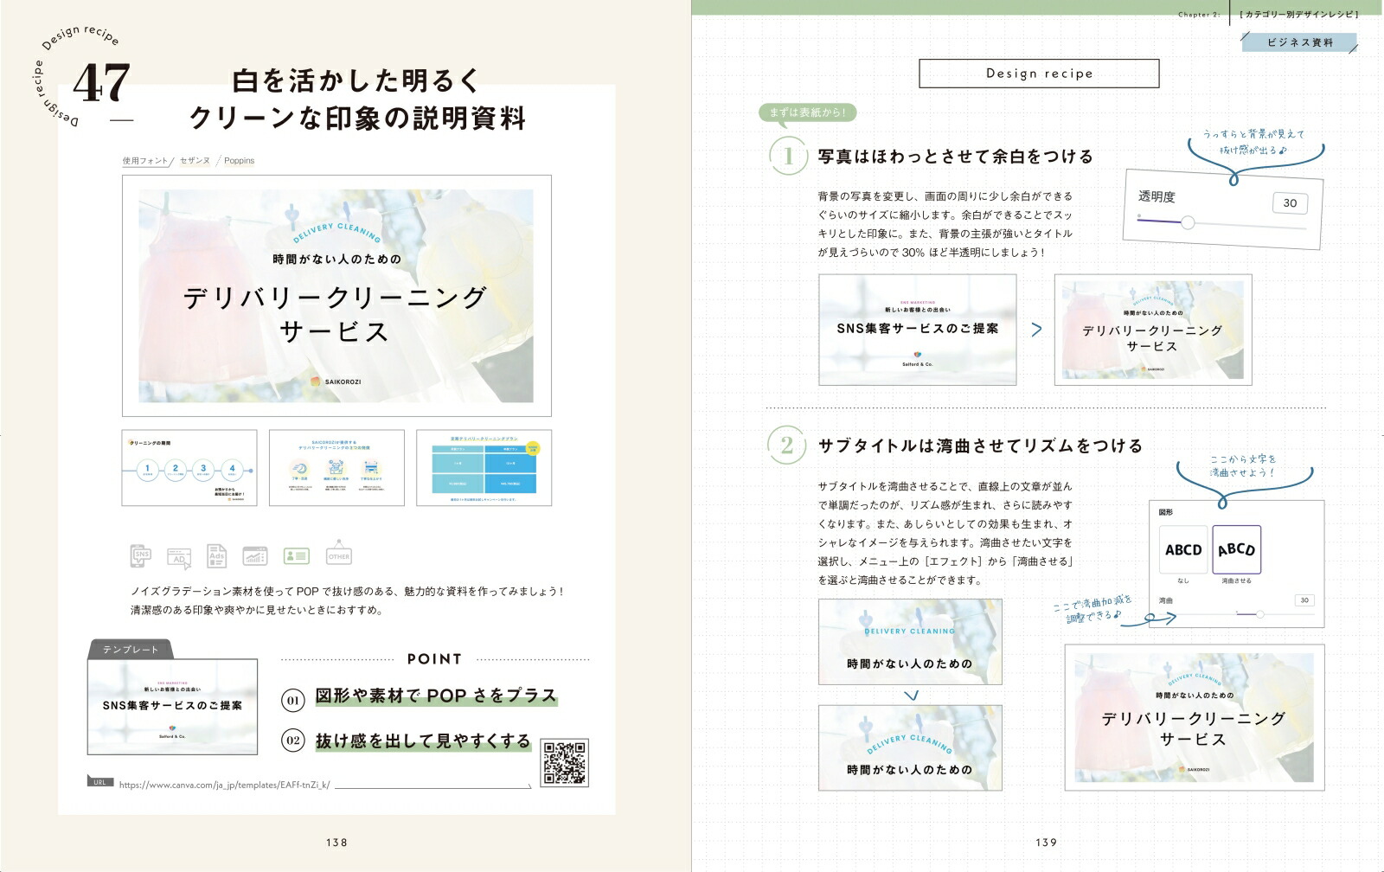This screenshot has height=872, width=1384.
Task: Click the AD browser window icon
Action: pos(180,555)
